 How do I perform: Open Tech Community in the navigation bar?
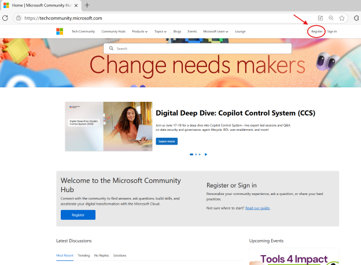[x=83, y=31]
